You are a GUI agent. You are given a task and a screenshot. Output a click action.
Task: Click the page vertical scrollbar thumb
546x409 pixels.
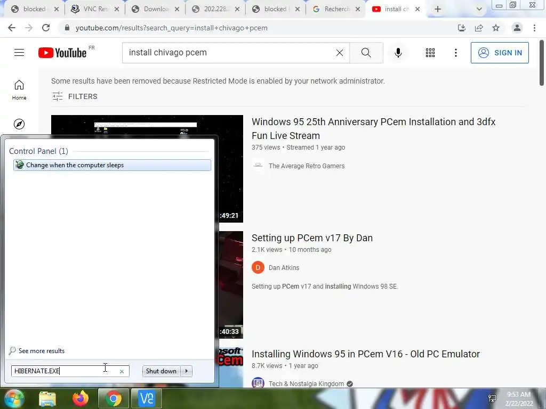tap(542, 63)
